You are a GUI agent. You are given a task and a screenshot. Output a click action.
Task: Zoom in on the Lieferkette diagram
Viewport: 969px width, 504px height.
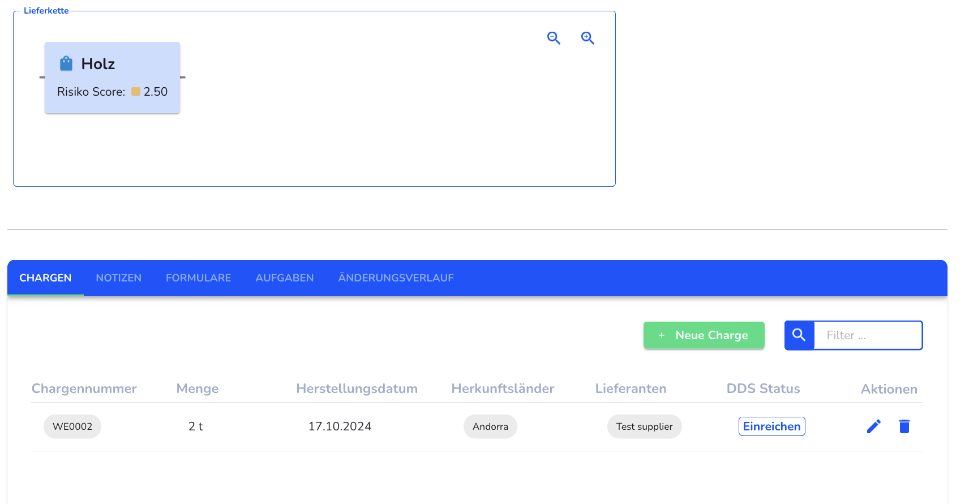coord(588,38)
